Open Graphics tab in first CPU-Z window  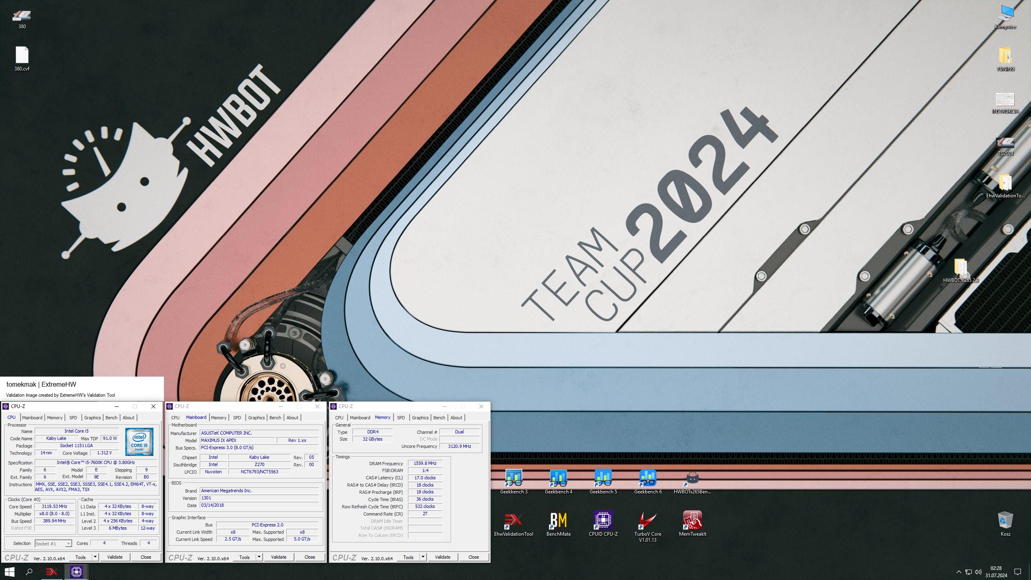pyautogui.click(x=93, y=418)
